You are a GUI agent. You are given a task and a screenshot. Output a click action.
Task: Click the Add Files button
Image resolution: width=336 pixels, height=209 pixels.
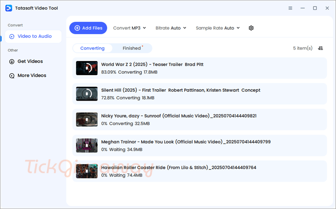[88, 28]
